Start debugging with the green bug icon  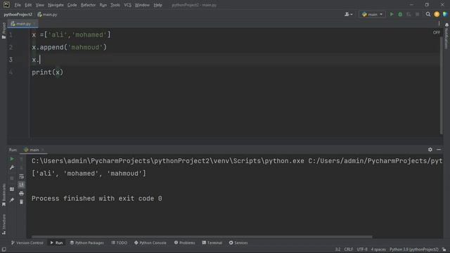coord(400,14)
